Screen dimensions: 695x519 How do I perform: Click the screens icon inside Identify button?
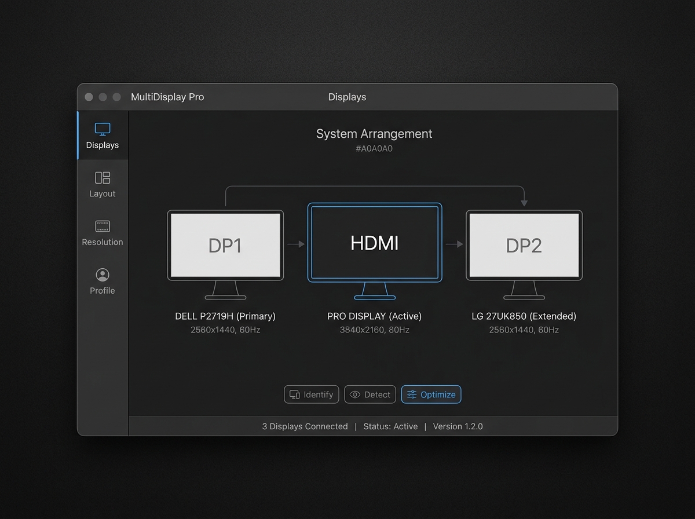pos(295,394)
